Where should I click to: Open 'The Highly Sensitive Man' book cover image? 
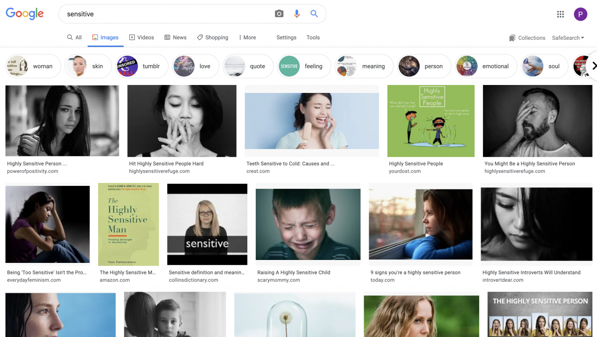tap(128, 224)
